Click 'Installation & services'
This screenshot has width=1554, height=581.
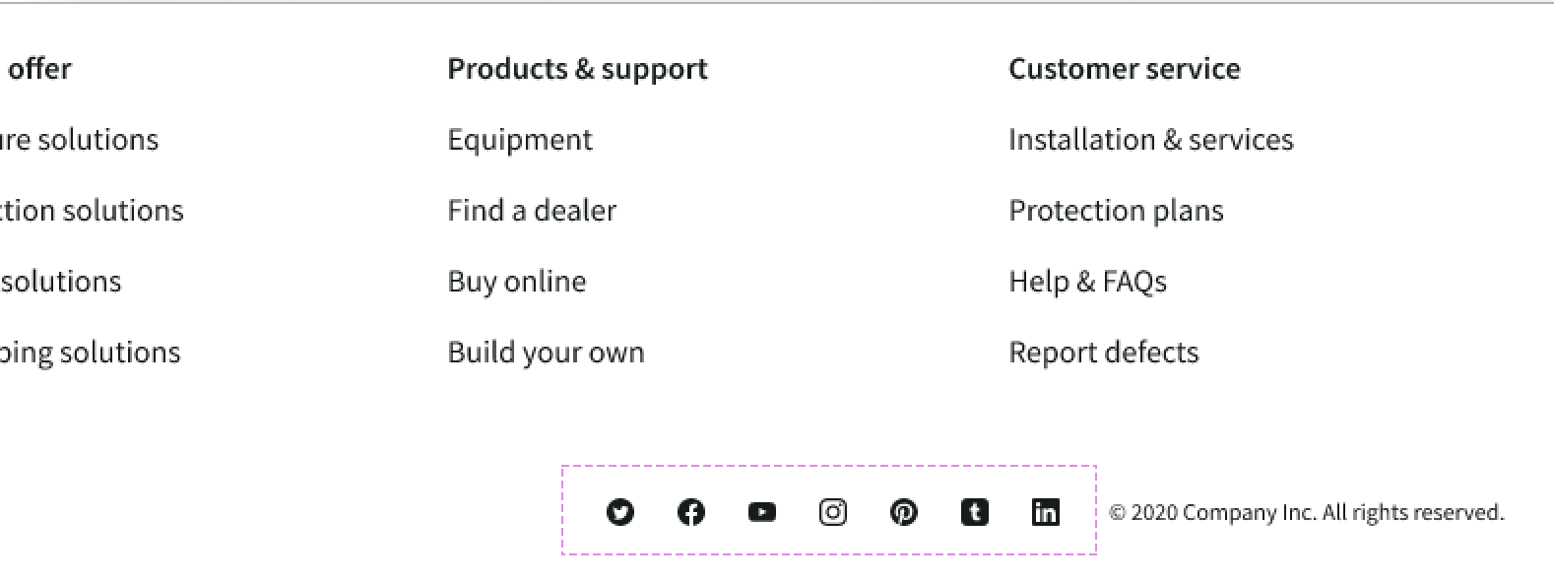pyautogui.click(x=1150, y=140)
